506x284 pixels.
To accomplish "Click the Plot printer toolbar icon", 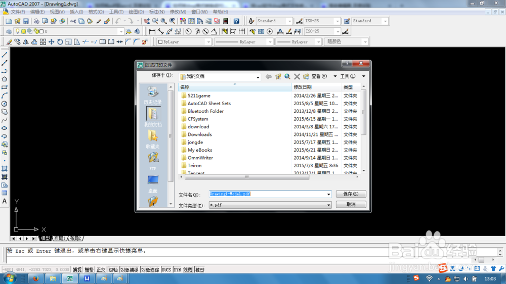I will click(x=36, y=21).
